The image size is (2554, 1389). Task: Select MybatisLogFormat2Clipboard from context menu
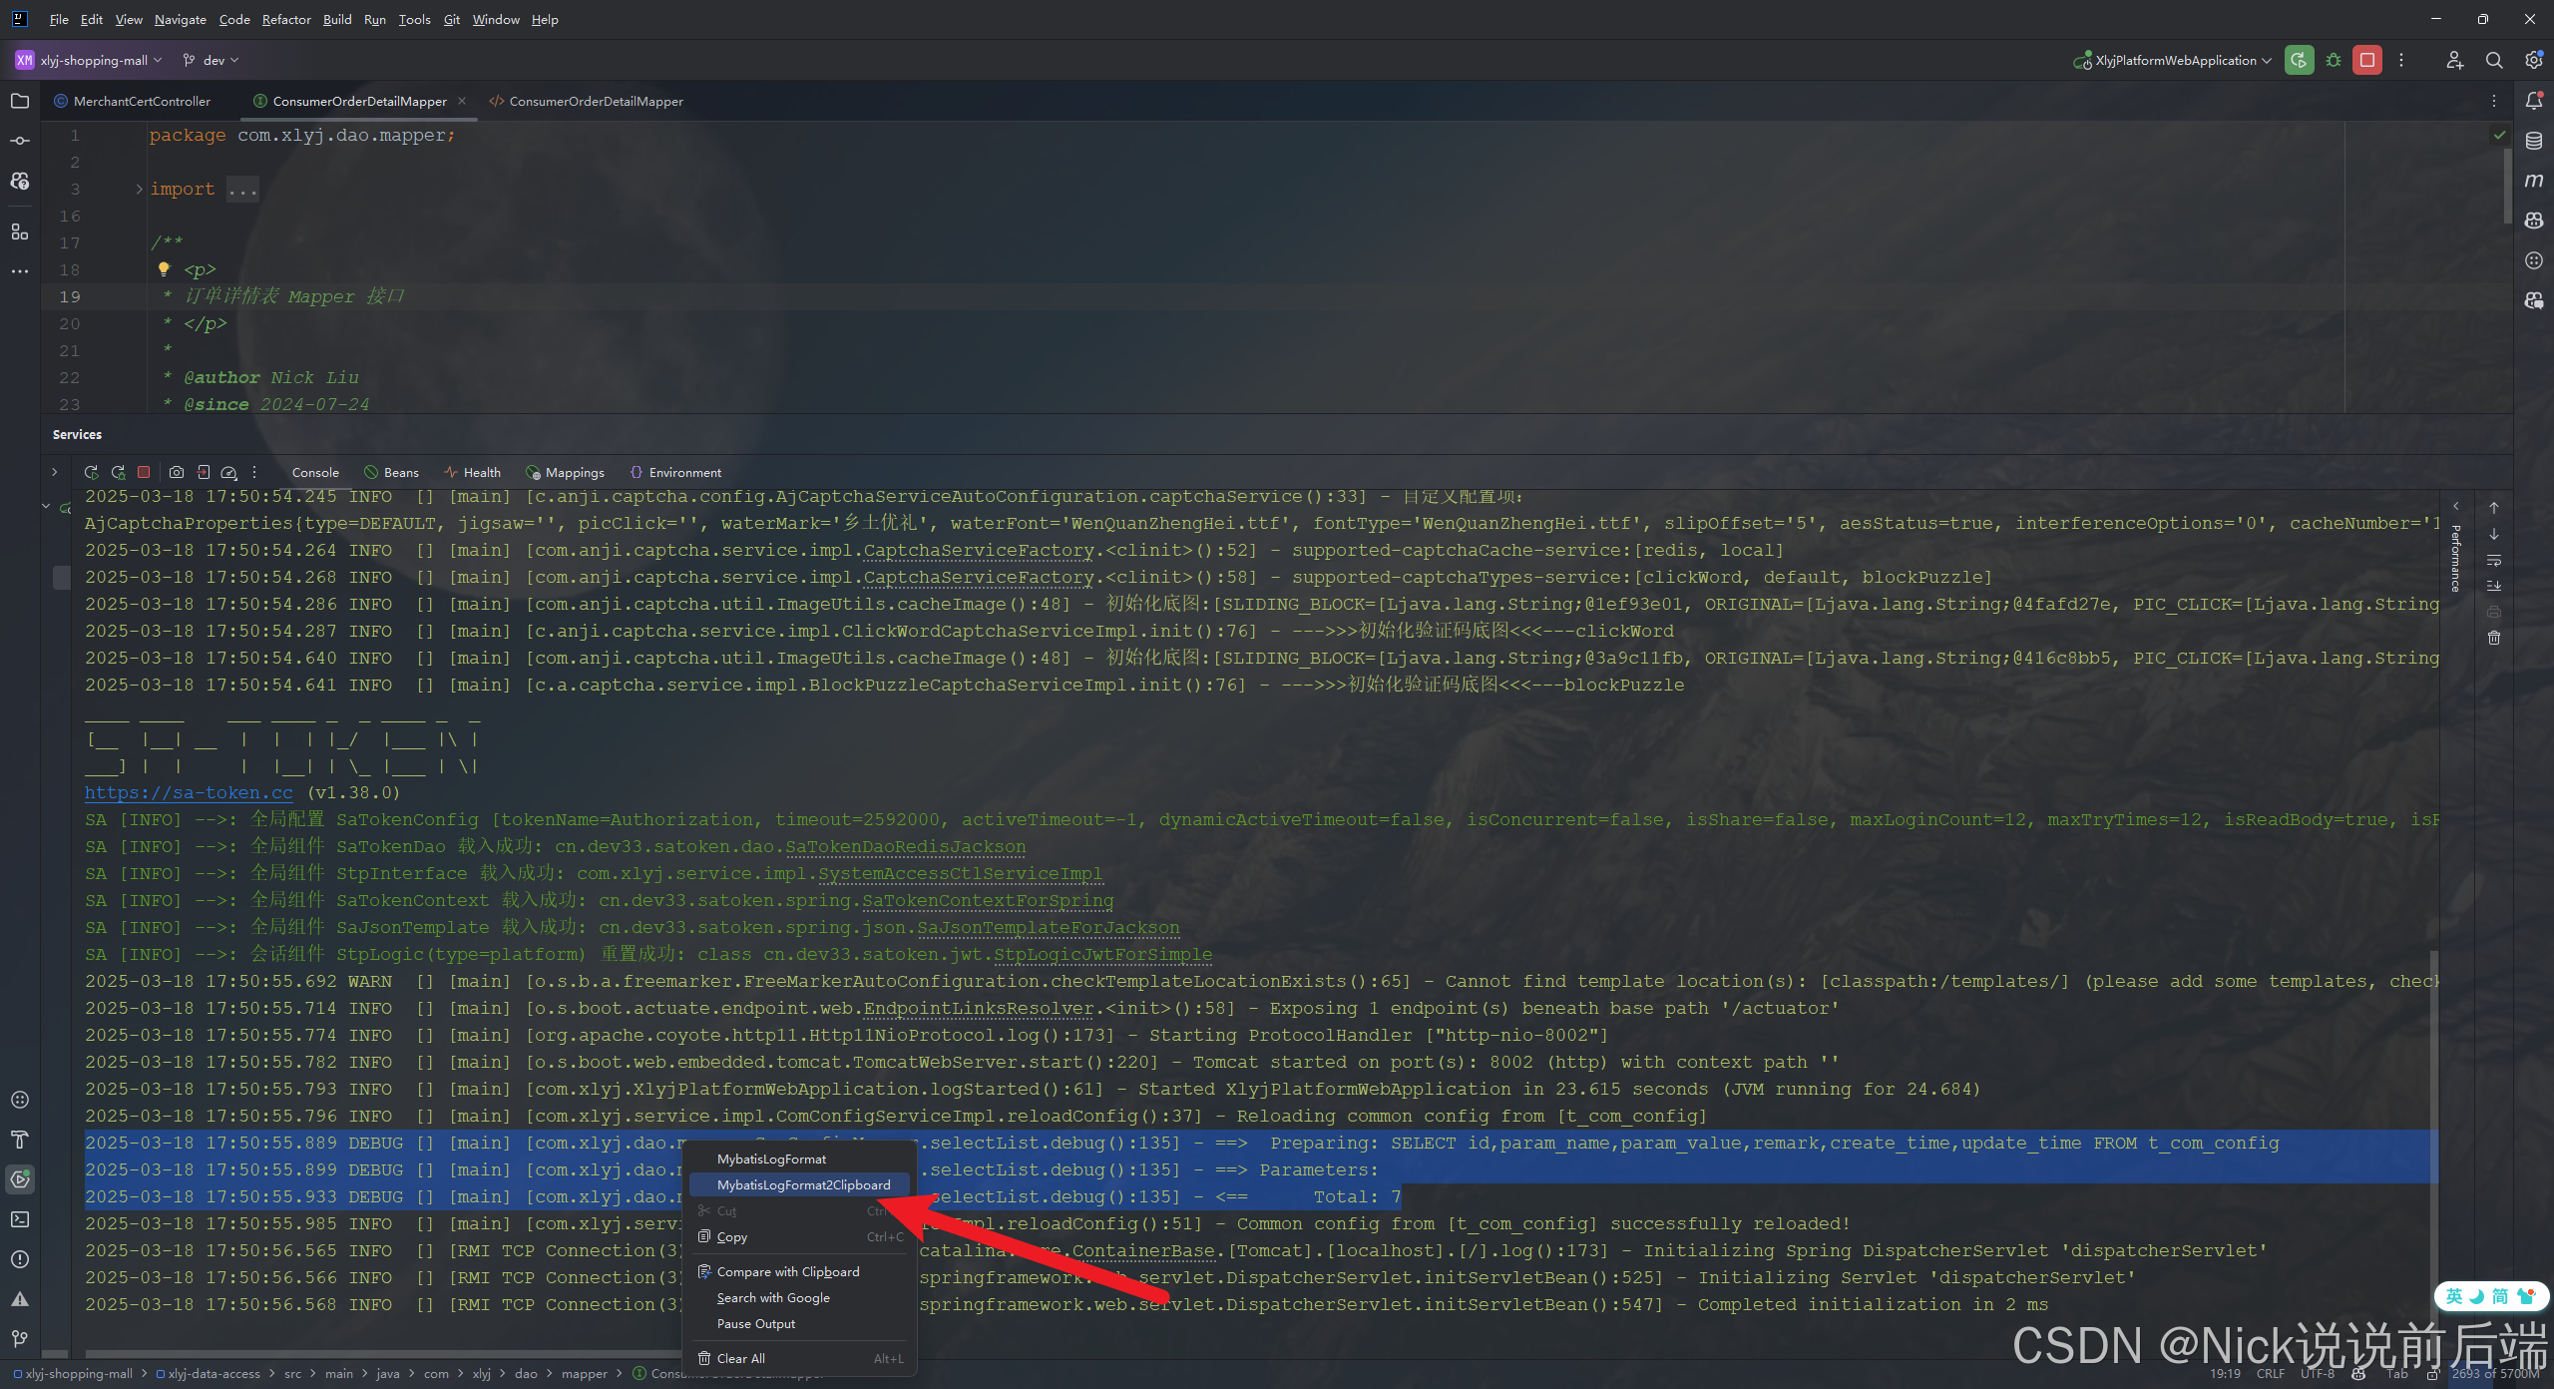[803, 1184]
